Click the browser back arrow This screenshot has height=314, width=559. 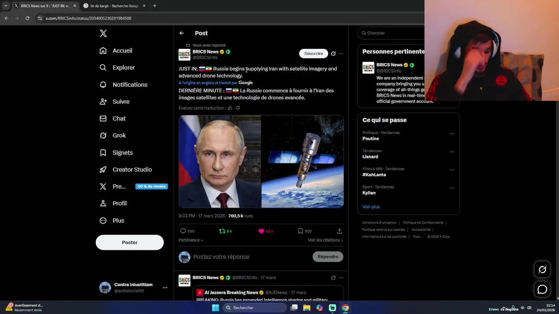(6, 18)
